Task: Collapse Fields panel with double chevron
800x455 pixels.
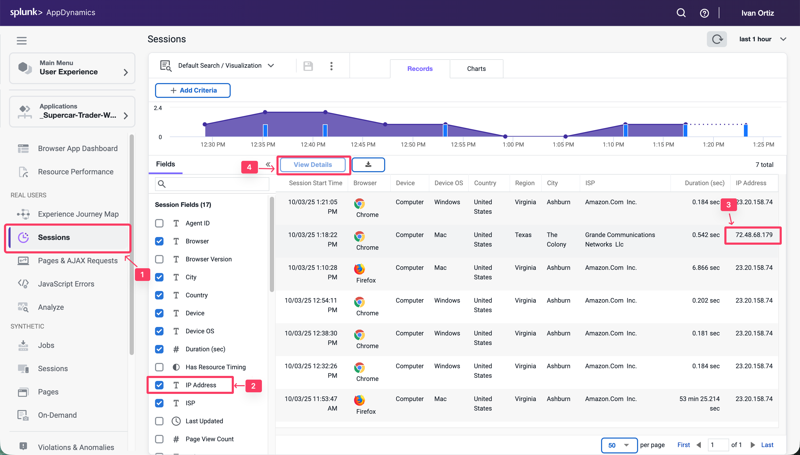Action: point(268,164)
